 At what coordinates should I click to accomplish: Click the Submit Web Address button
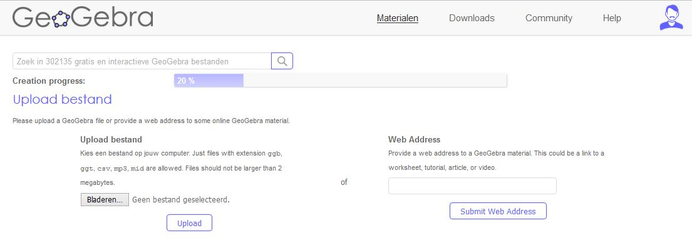click(498, 211)
